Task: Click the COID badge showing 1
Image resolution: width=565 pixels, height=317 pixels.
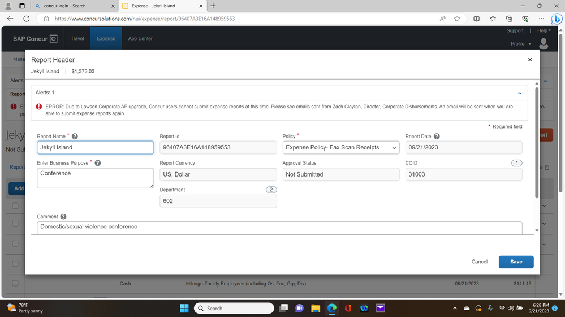Action: coord(517,163)
